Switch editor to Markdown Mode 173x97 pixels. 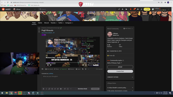click(x=82, y=89)
